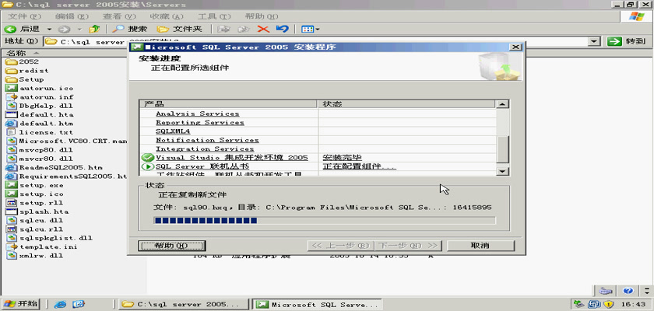Select the sqlcu.dll file
The width and height of the screenshot is (654, 311).
coord(35,220)
